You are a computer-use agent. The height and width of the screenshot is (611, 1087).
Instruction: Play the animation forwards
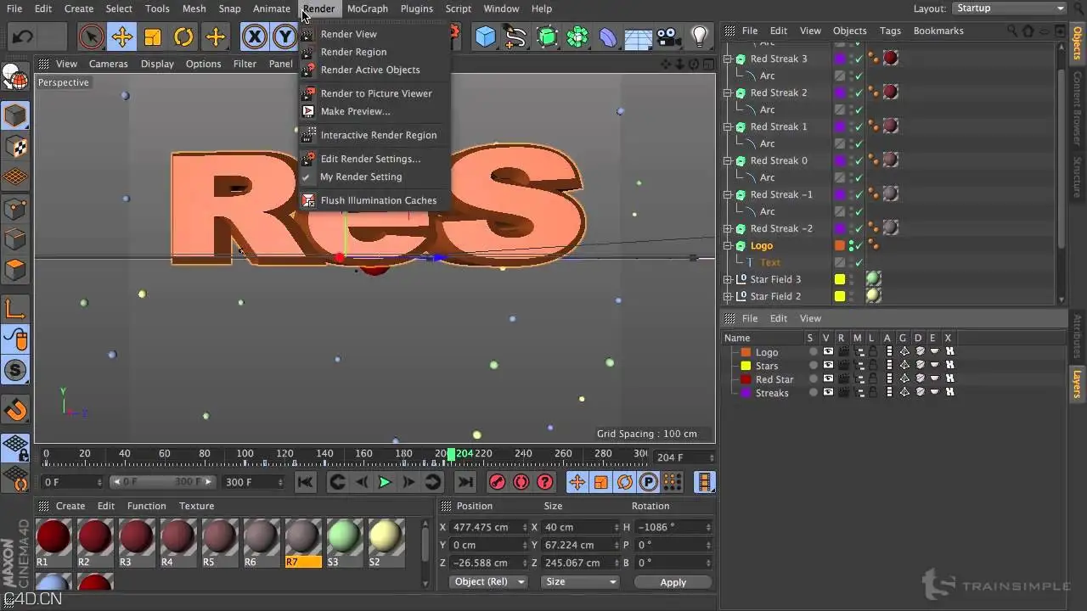pyautogui.click(x=384, y=482)
